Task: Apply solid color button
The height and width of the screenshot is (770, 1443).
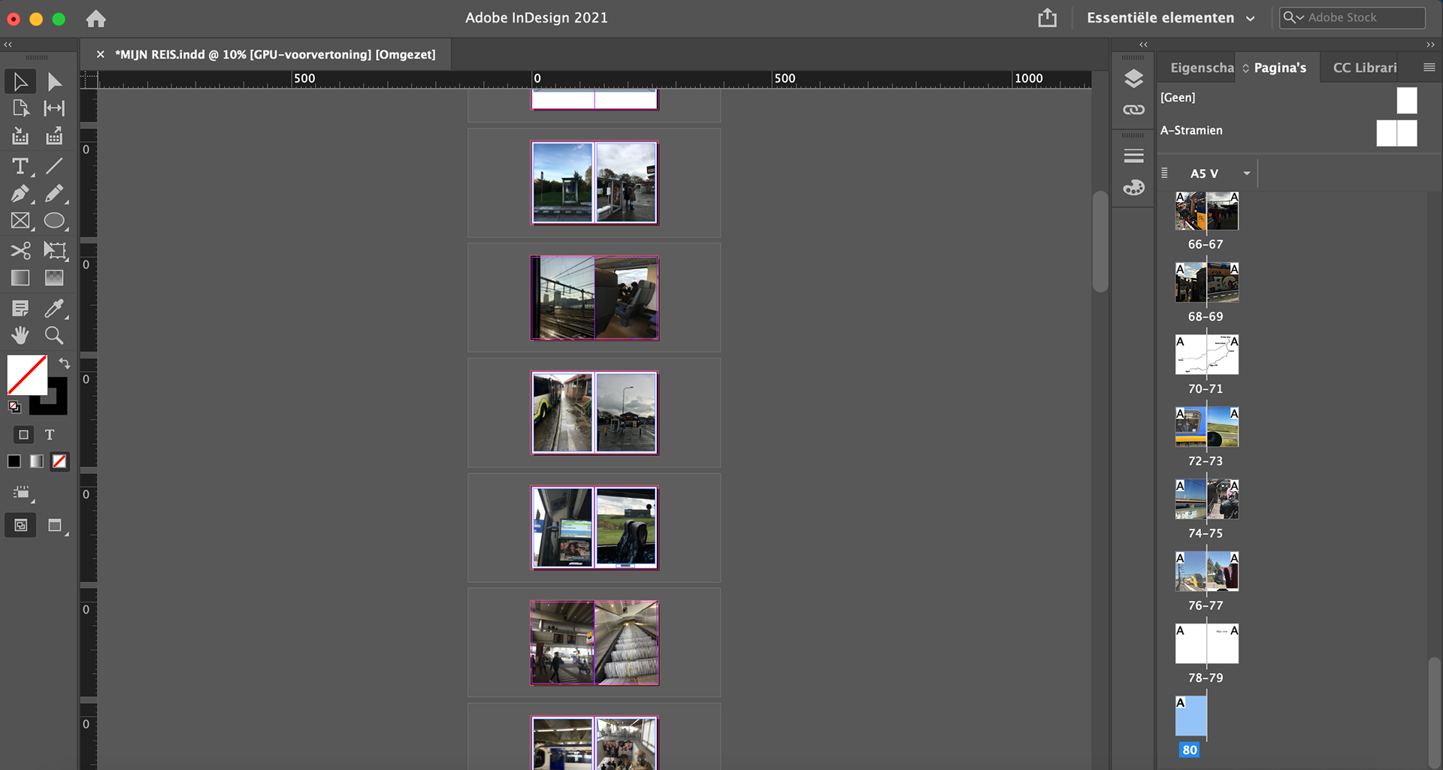Action: tap(14, 461)
